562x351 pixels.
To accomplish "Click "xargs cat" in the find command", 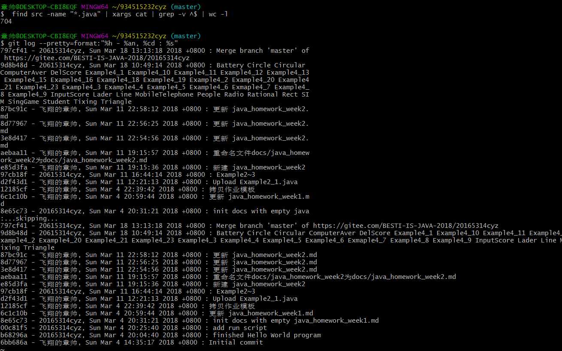I will pyautogui.click(x=130, y=14).
